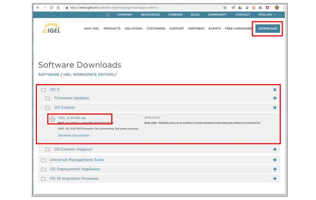Click the red shield McAfee extension icon

[x=267, y=8]
